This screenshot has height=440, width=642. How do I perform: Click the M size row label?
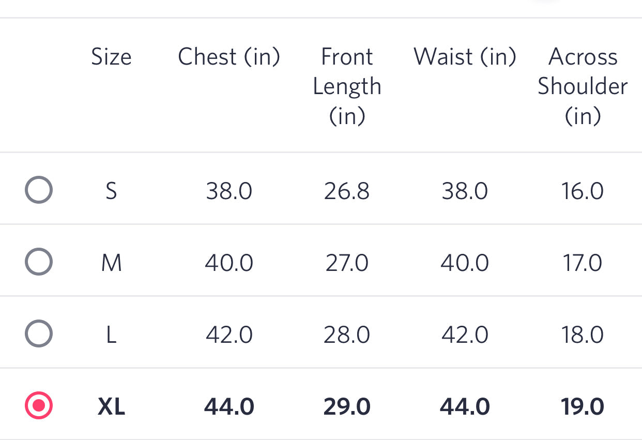click(111, 262)
